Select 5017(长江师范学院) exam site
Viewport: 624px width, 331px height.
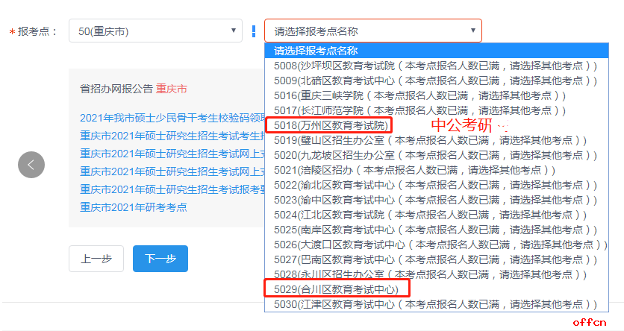pos(420,110)
